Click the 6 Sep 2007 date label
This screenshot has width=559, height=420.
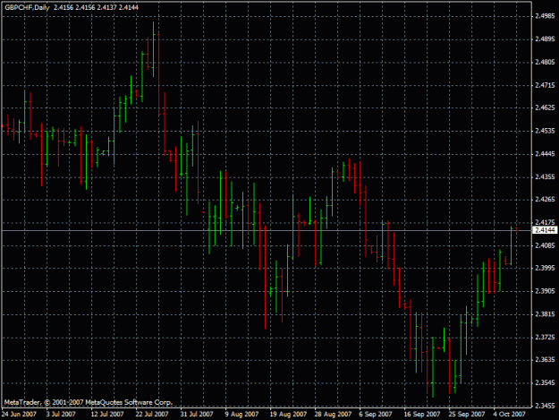click(x=376, y=414)
